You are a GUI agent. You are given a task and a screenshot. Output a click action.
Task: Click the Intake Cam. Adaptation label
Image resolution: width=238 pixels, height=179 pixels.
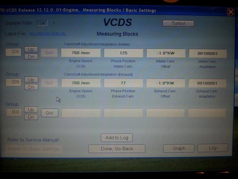[207, 64]
